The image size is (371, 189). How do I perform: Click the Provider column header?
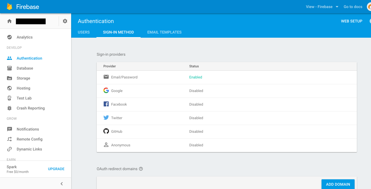109,66
